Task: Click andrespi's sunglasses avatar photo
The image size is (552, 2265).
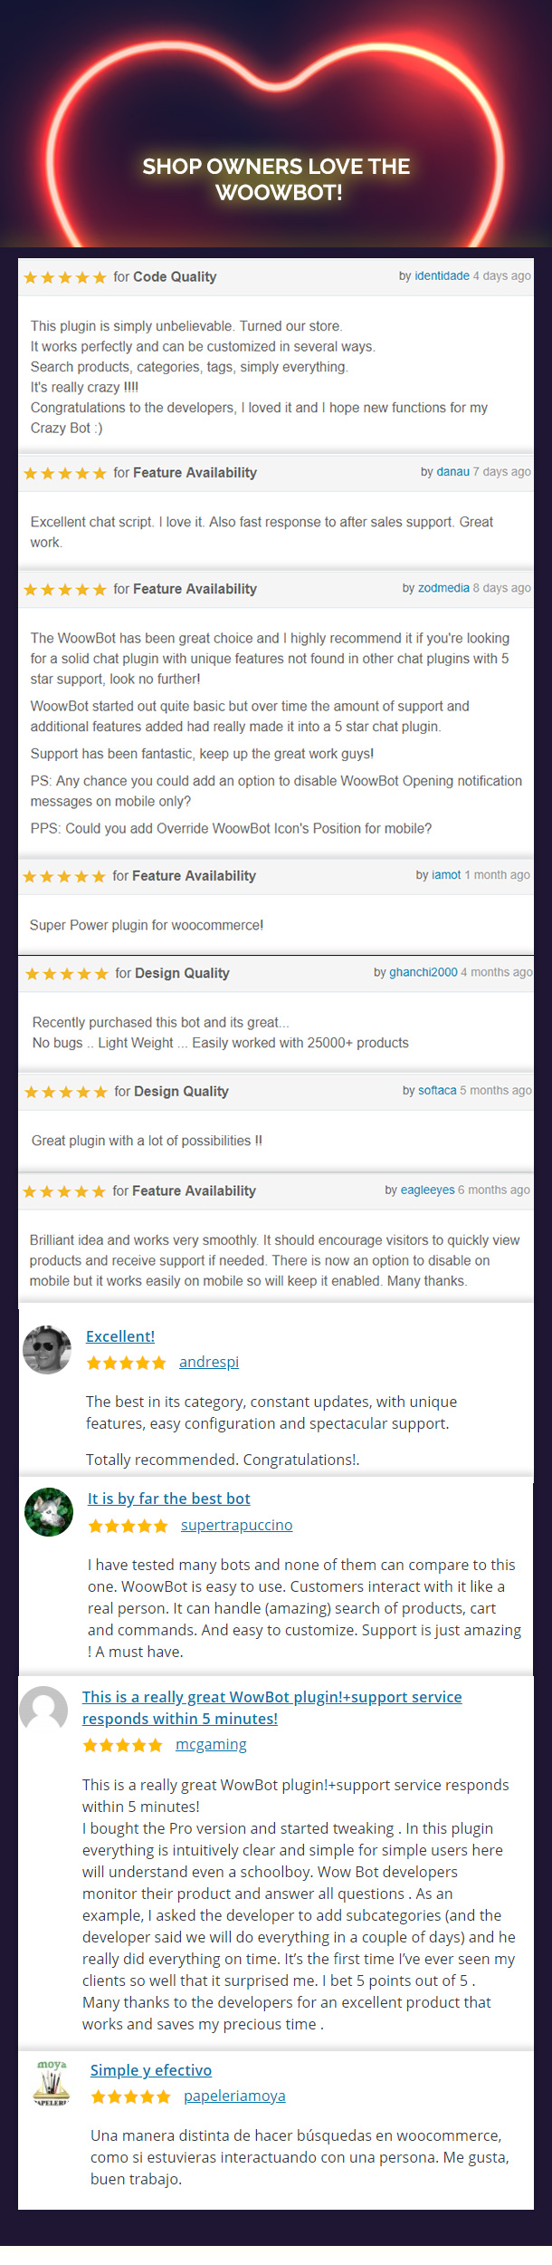Action: pyautogui.click(x=47, y=1350)
